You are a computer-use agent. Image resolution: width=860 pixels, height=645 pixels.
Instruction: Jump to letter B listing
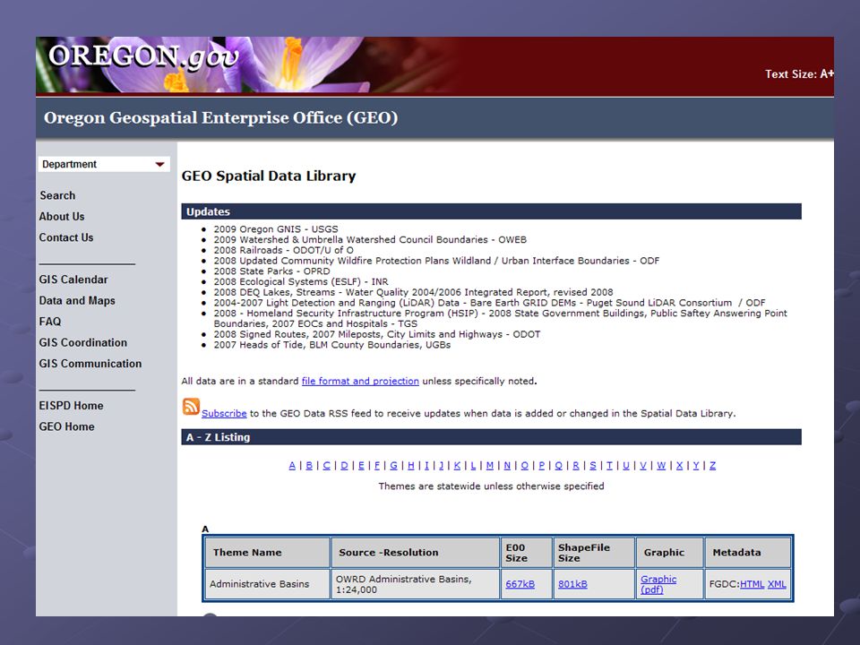click(x=309, y=465)
